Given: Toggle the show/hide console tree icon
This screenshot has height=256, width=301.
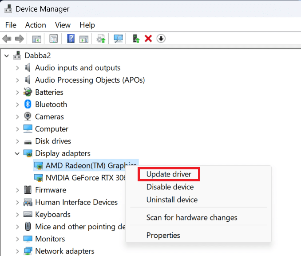Looking at the screenshot, I should pyautogui.click(x=36, y=39).
